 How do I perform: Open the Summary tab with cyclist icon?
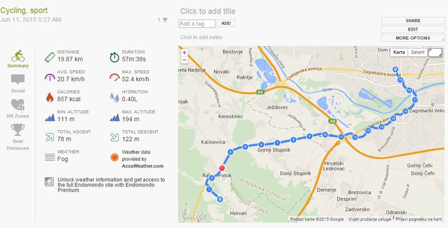18,58
